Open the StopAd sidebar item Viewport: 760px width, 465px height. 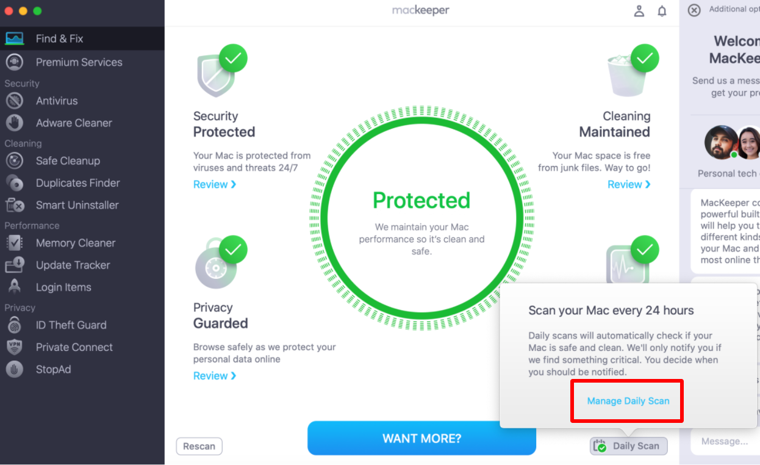[x=82, y=369]
